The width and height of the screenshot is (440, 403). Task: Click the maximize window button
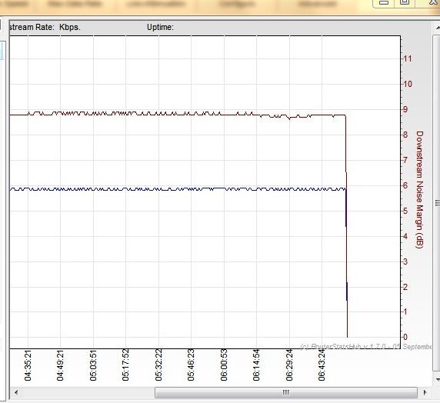click(x=405, y=3)
